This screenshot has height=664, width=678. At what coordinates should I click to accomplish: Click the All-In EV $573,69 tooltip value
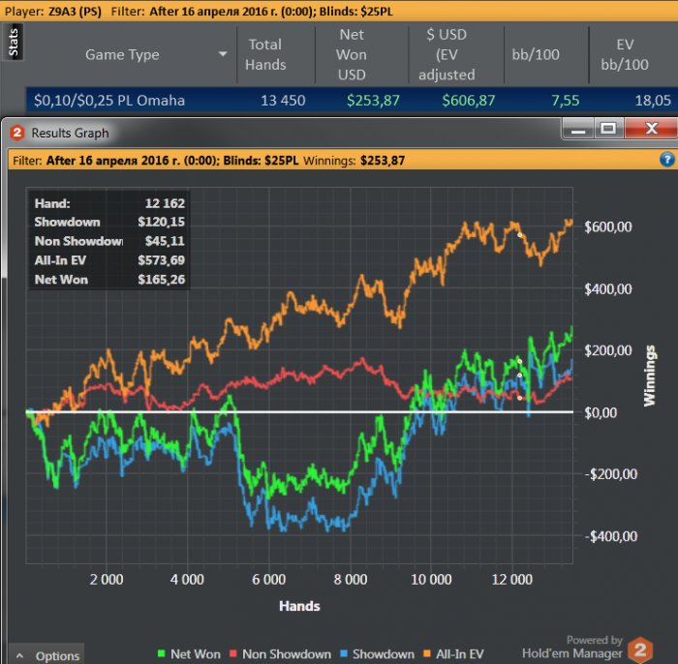pos(162,260)
